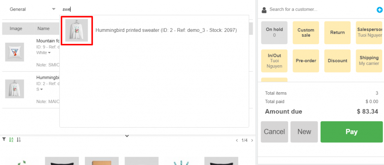
Task: Open the On hold orders tile
Action: (274, 32)
